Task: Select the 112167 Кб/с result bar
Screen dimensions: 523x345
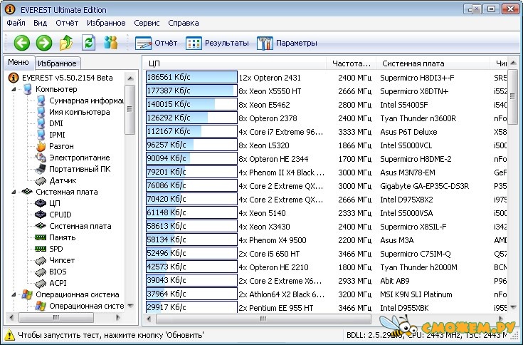Action: click(191, 131)
